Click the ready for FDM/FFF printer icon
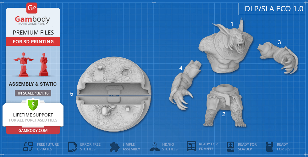 click(191, 146)
